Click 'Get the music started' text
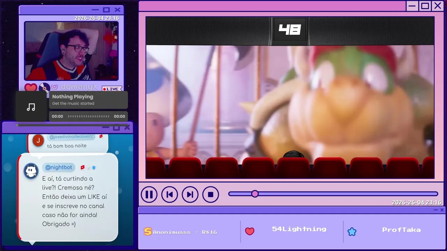This screenshot has height=251, width=447. point(73,104)
